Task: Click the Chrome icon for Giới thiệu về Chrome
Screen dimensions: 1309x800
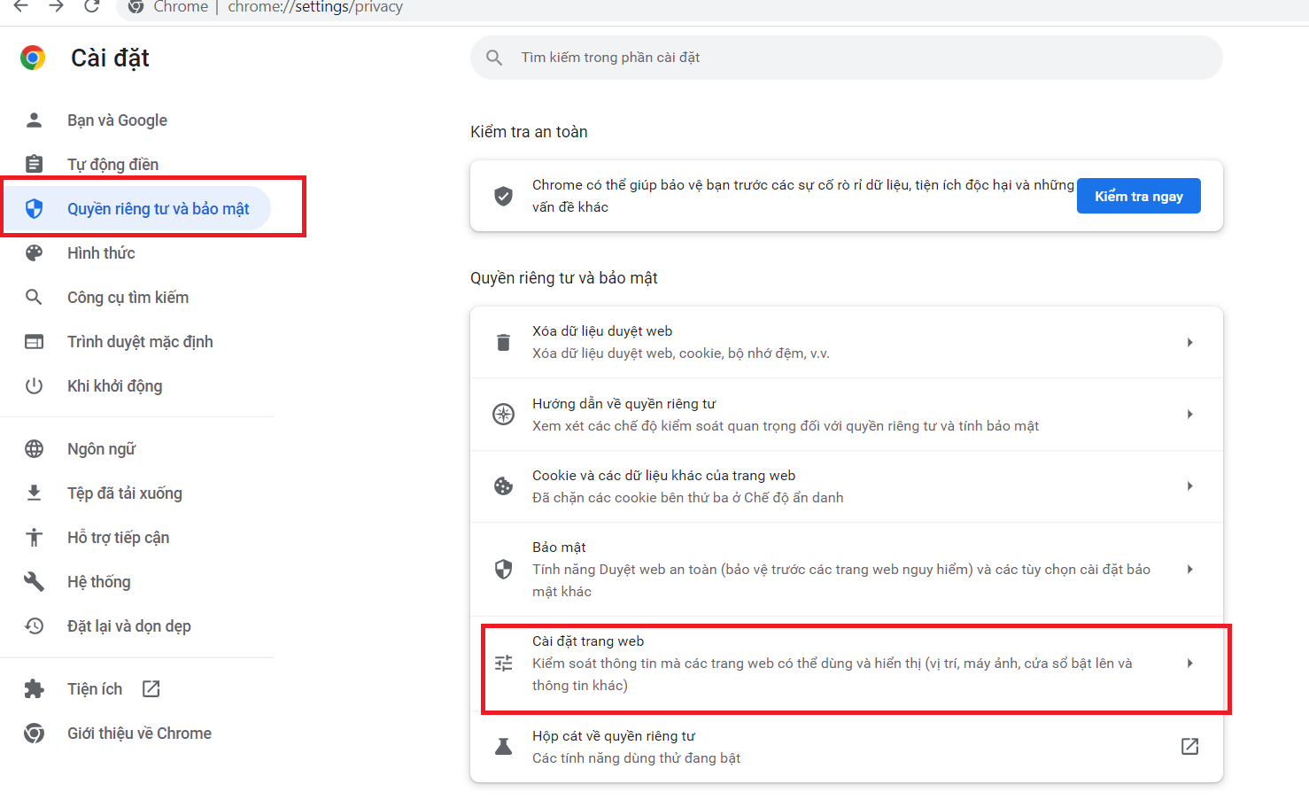Action: pos(34,733)
